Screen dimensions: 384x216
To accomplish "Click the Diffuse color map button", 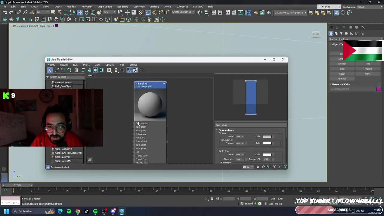I will point(273,137).
